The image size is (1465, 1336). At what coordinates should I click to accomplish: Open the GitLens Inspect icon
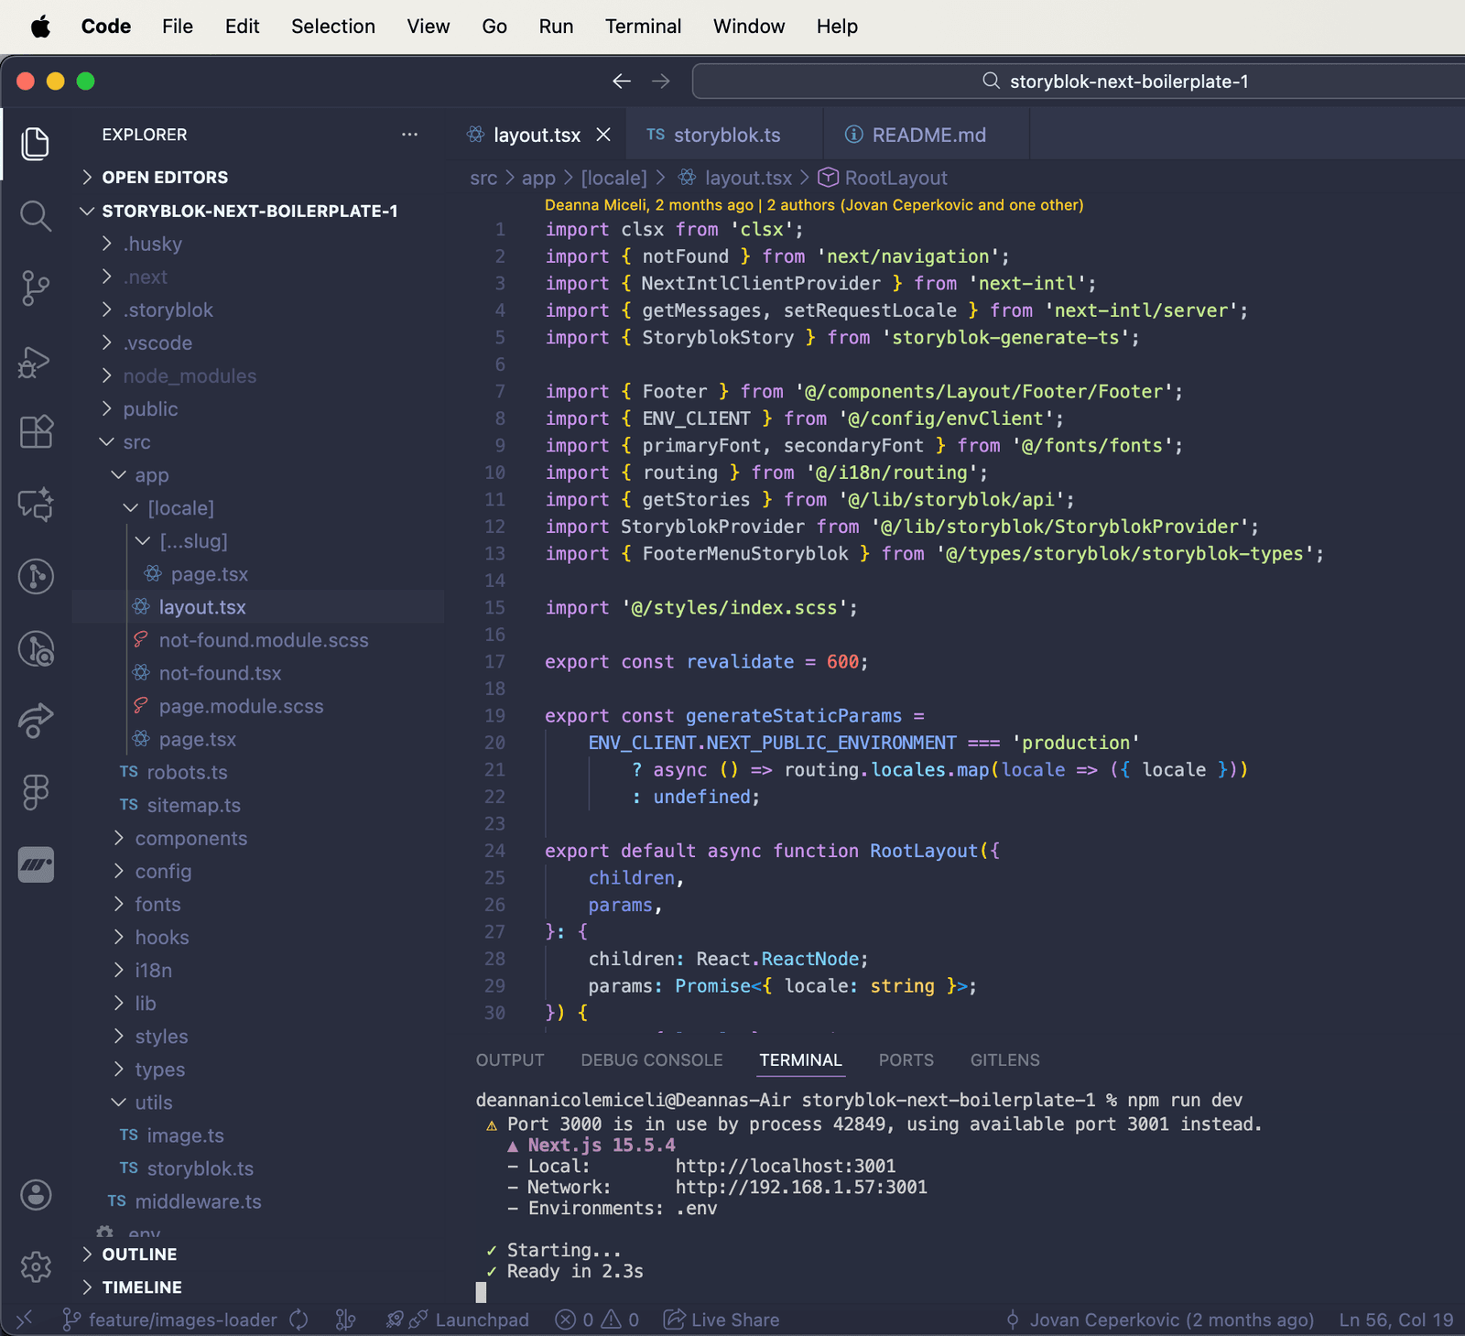coord(36,648)
